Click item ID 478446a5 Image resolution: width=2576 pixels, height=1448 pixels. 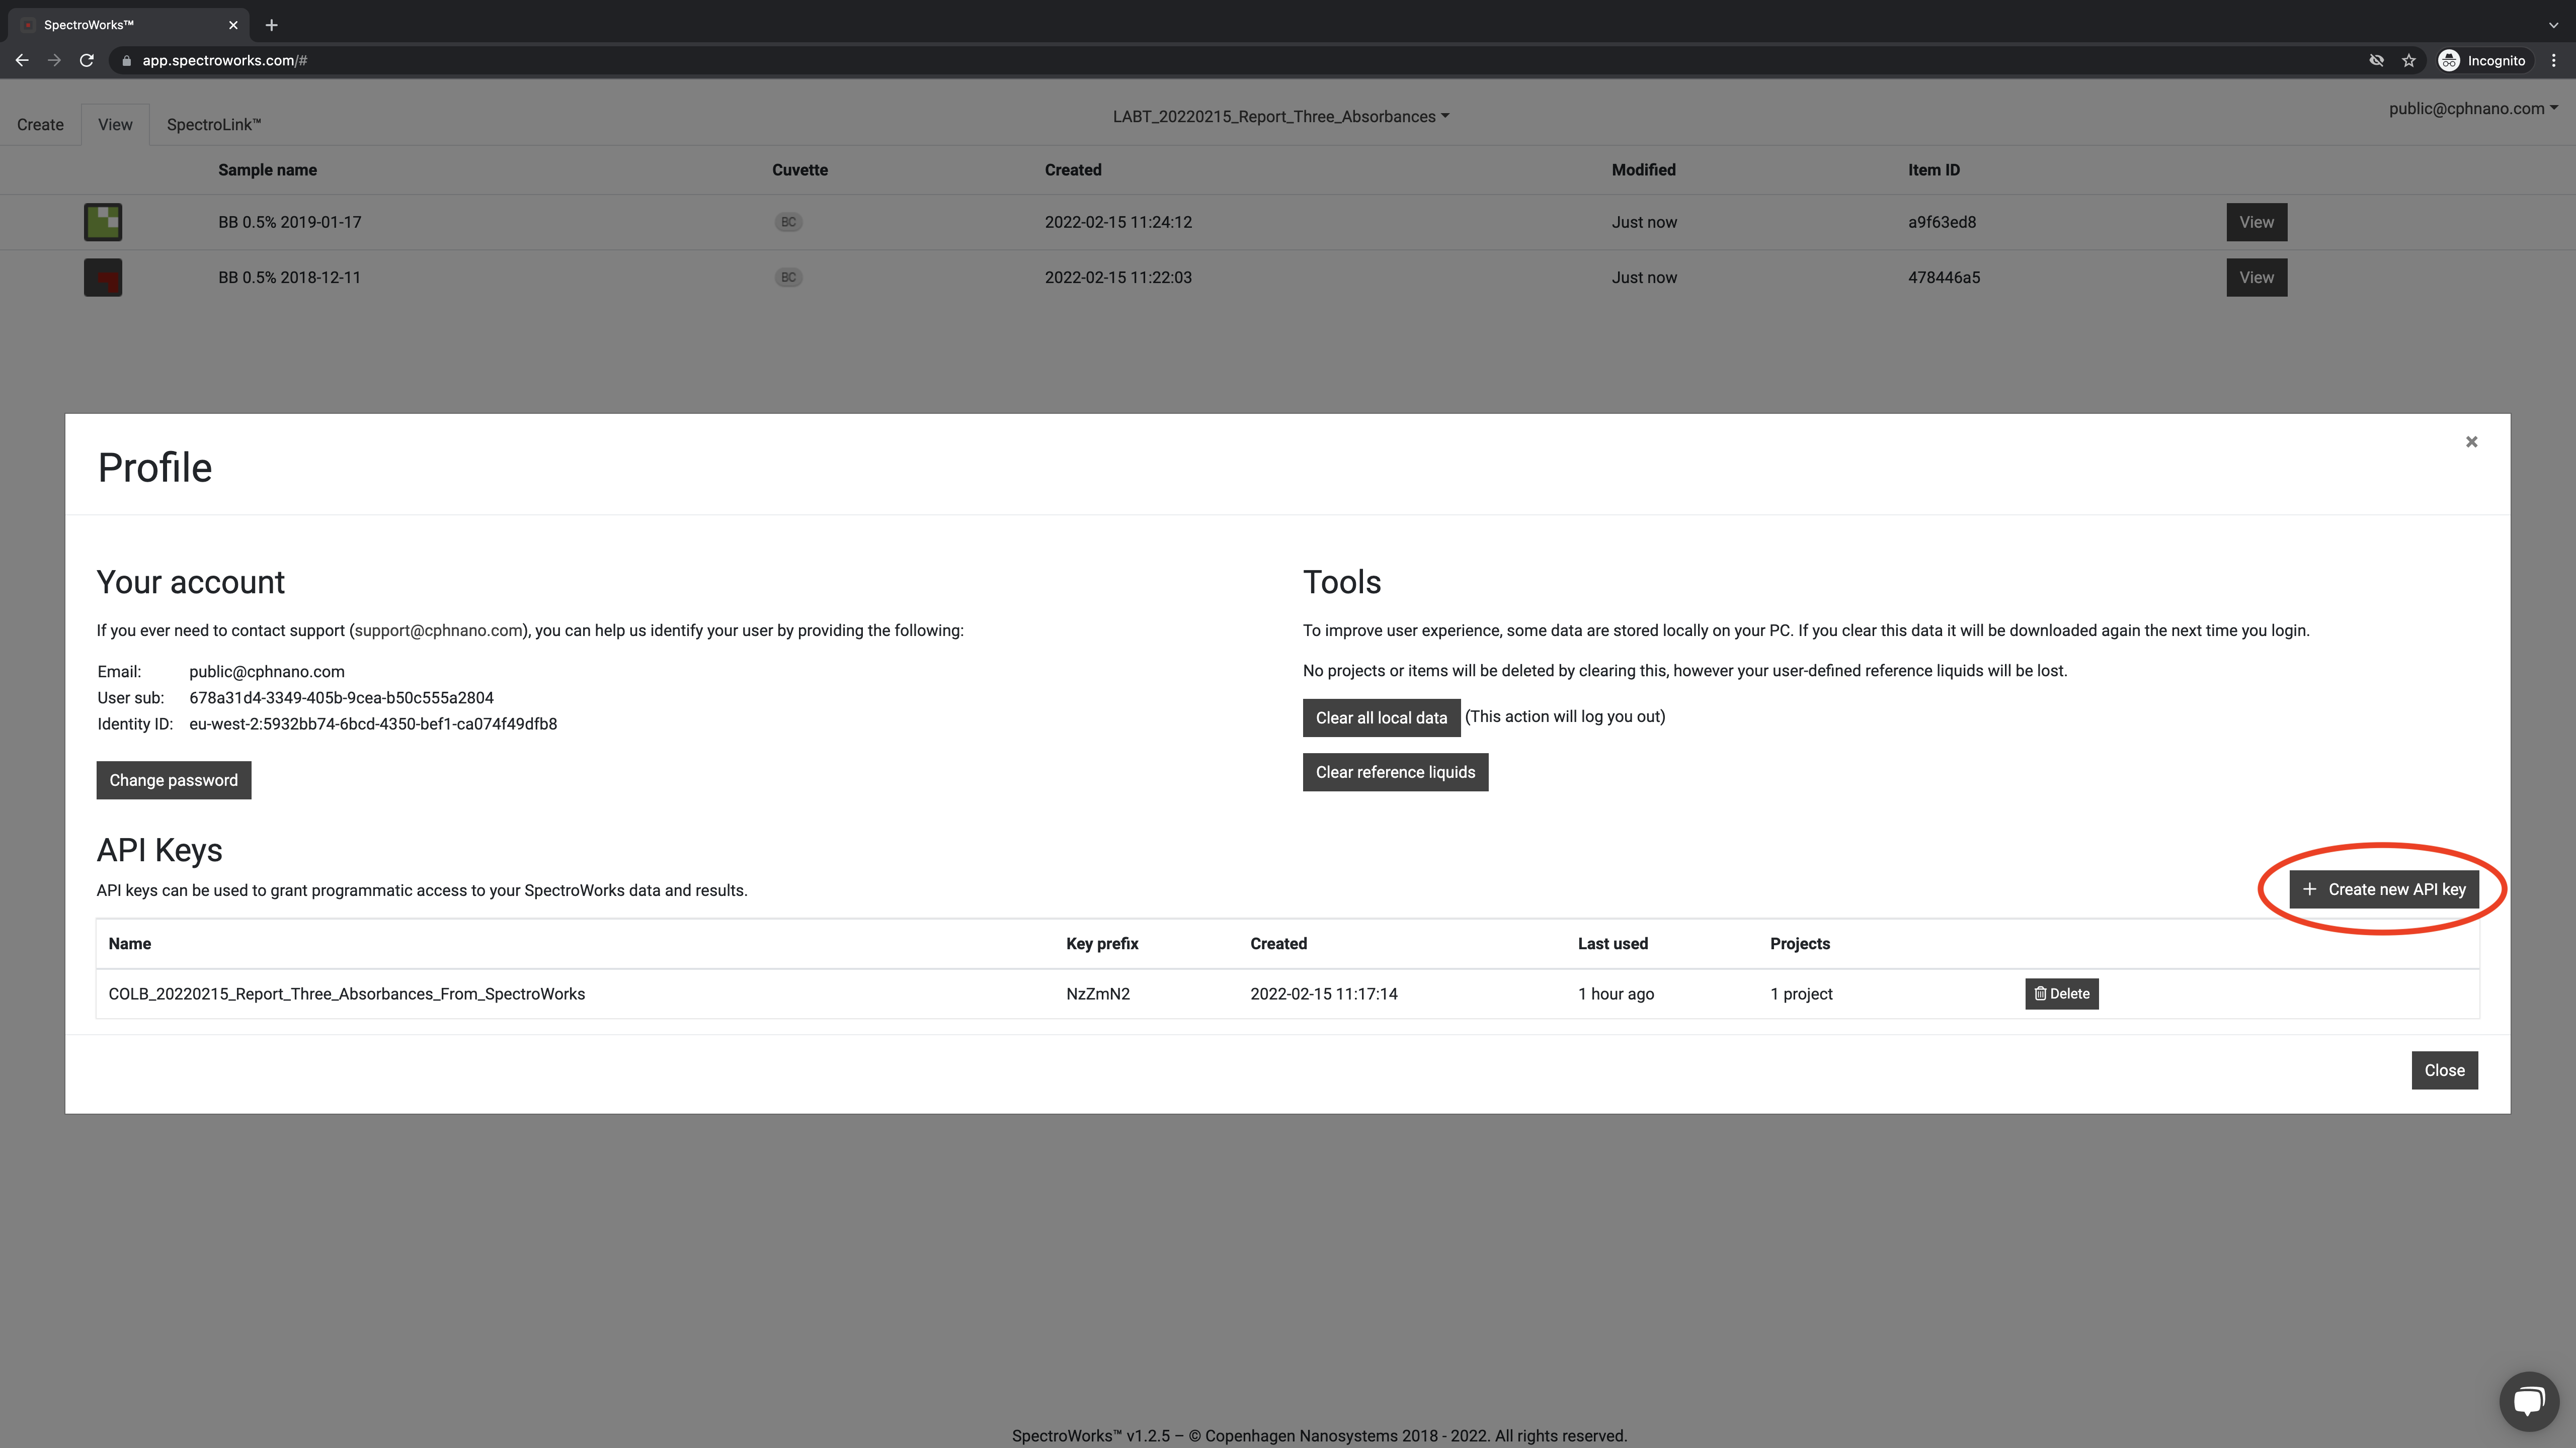click(1943, 278)
